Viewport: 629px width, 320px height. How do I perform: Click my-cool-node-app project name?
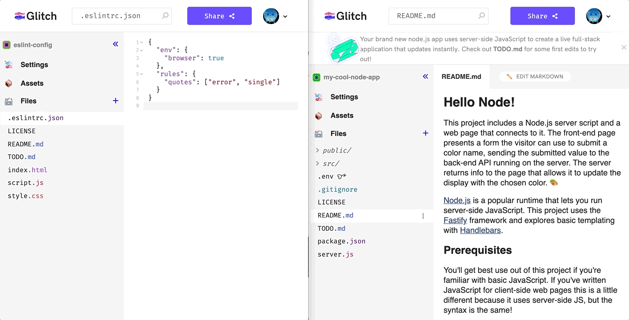point(352,77)
